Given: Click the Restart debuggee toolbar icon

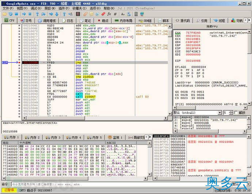Looking at the screenshot, I should 11,14.
